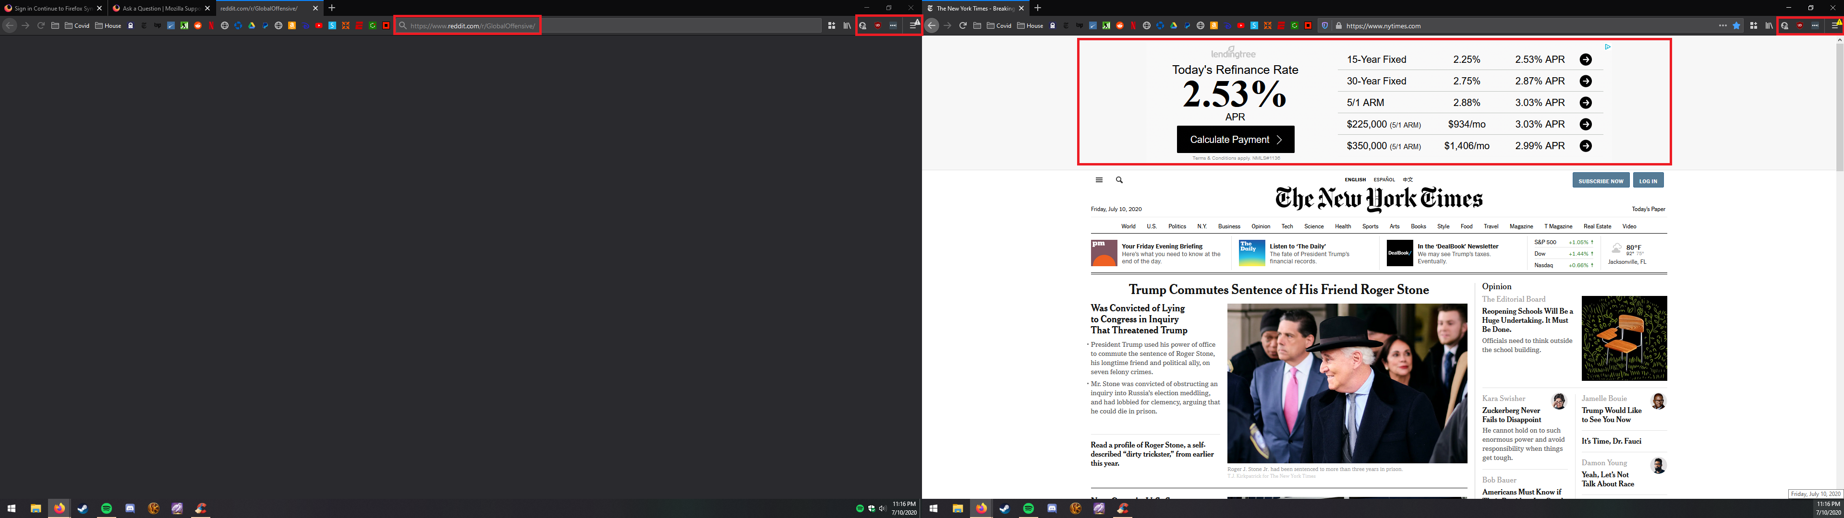Open the Library icon in Reddit window
The image size is (1844, 518).
point(847,26)
